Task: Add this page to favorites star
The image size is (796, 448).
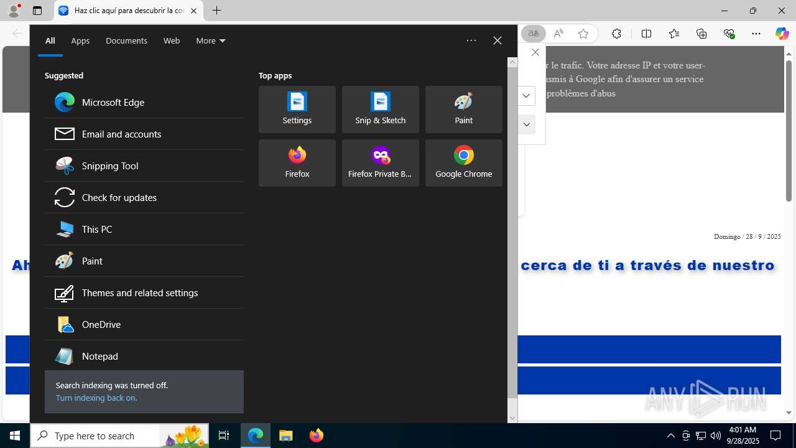Action: click(583, 34)
